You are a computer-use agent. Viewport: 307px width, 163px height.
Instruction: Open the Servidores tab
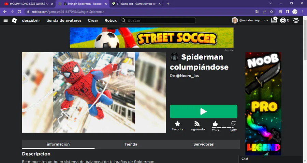tap(203, 144)
